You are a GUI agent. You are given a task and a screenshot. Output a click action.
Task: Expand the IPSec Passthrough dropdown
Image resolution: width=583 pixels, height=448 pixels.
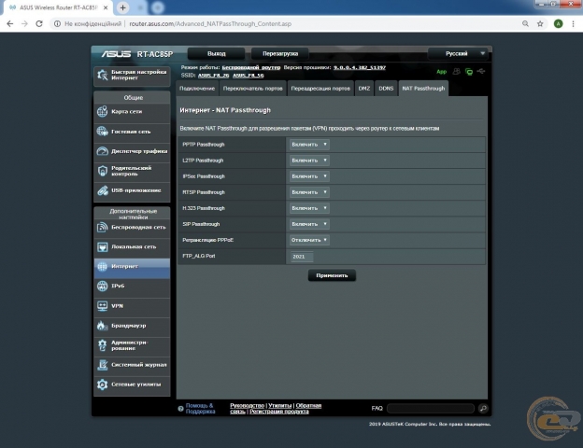(x=309, y=175)
